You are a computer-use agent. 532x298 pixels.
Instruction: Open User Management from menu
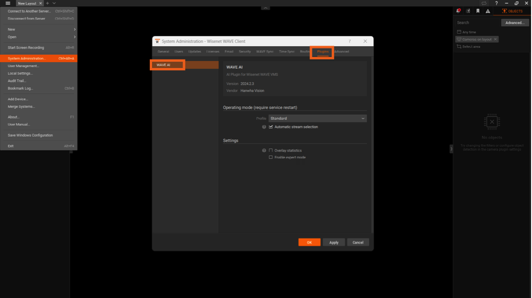[39, 66]
